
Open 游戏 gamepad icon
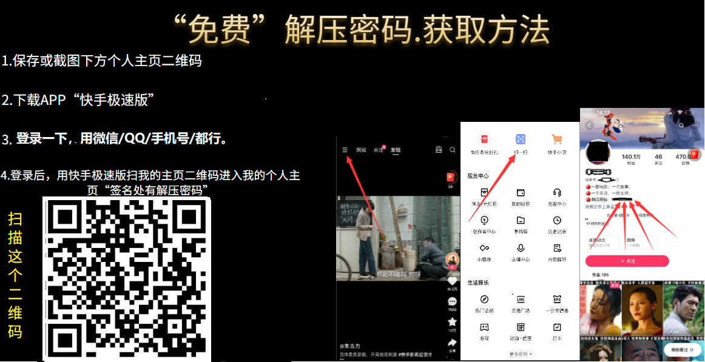(x=484, y=327)
